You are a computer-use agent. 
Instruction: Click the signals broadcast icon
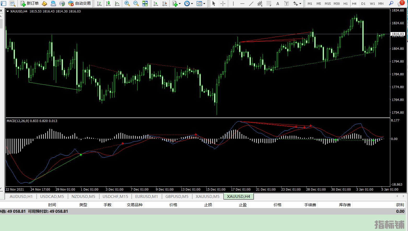62,3
